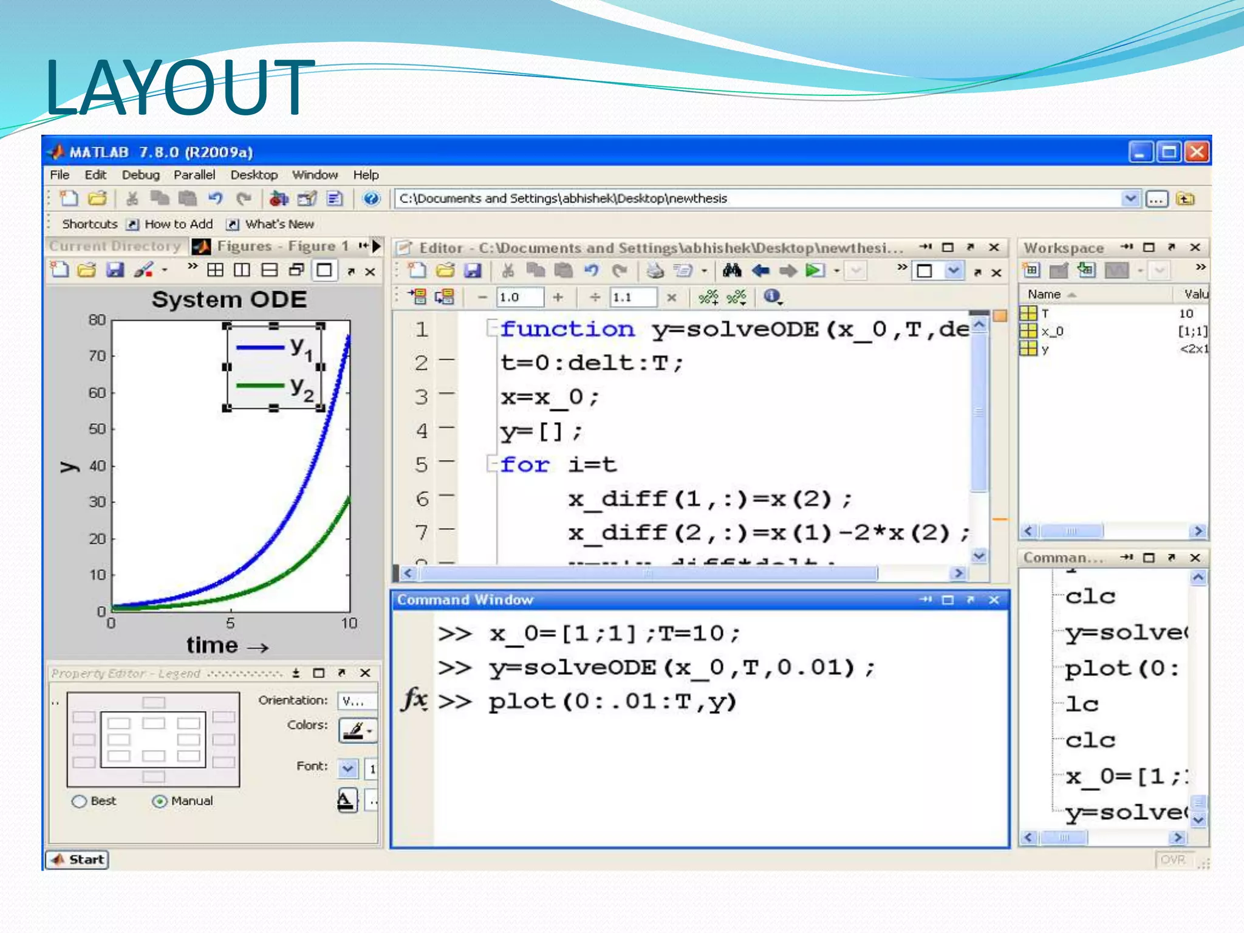The height and width of the screenshot is (933, 1244).
Task: Click the Editor cell info icon
Action: point(771,296)
